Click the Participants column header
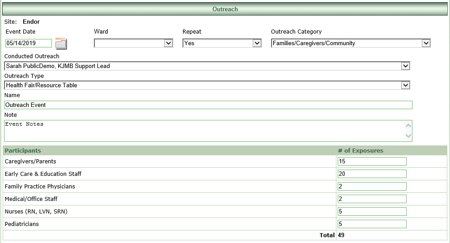Screen dimensions: 450x243 [23, 151]
